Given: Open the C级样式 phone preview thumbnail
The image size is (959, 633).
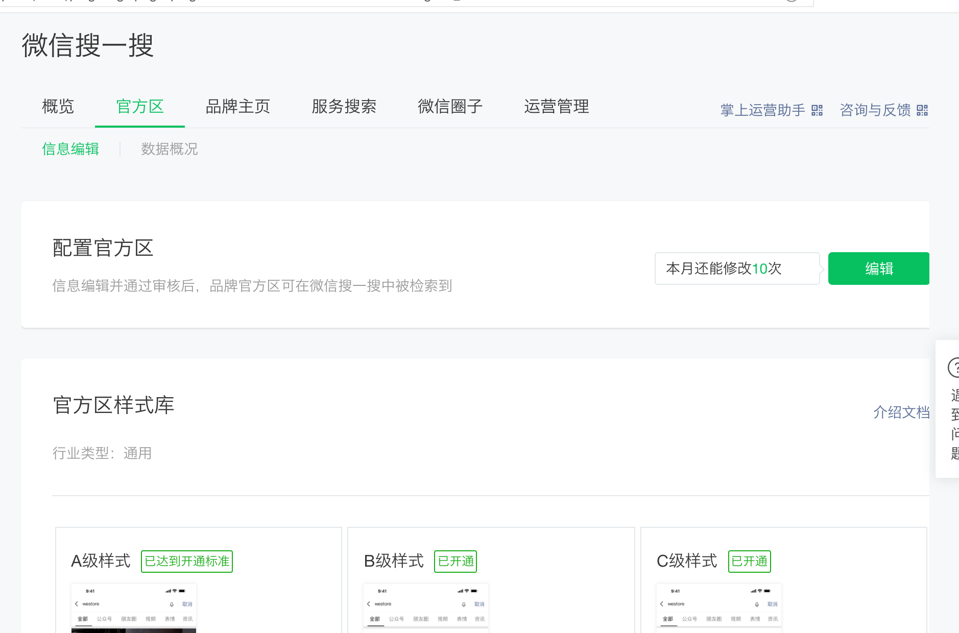Looking at the screenshot, I should [719, 608].
